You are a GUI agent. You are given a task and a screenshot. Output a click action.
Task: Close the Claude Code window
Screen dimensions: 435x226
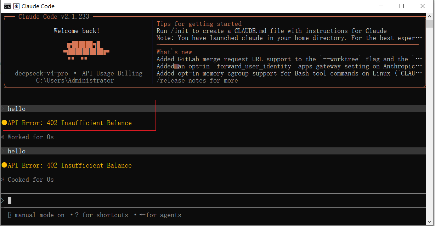click(x=423, y=6)
